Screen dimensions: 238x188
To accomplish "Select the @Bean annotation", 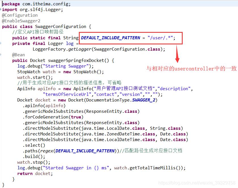I will pos(18,55).
